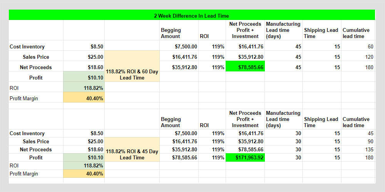Image resolution: width=385 pixels, height=192 pixels.
Task: Select the green-highlighted $171,963.92 cell
Action: (x=245, y=157)
